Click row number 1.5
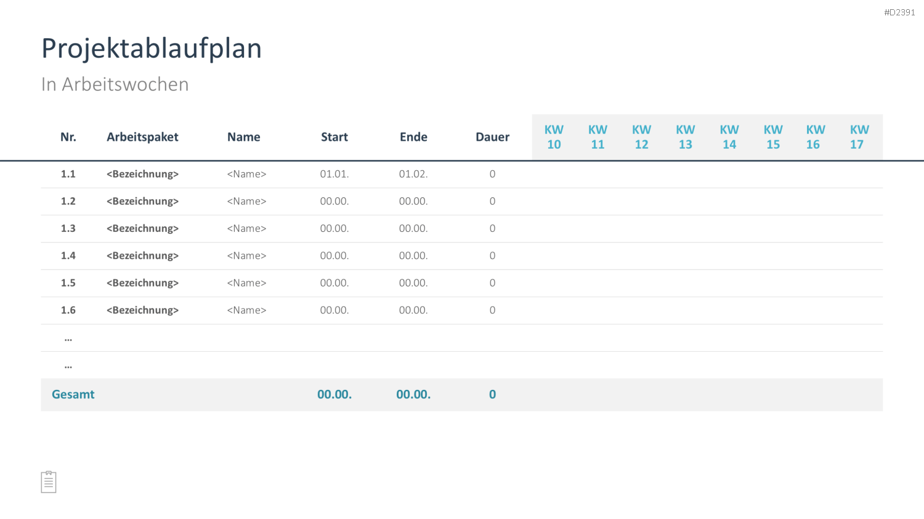924x519 pixels. tap(68, 283)
